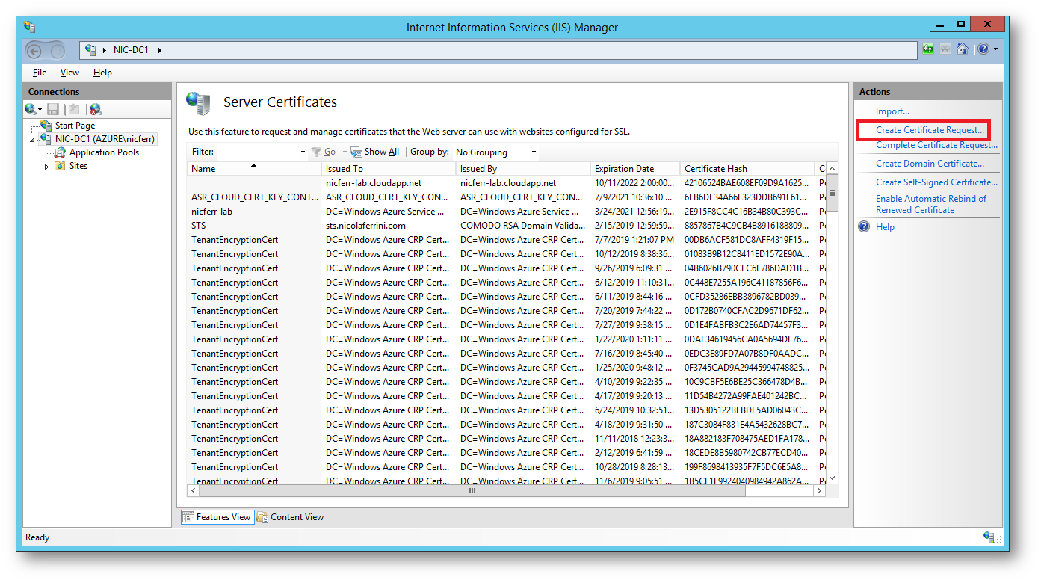Switch to the Features View tab
Viewport: 1041px width, 583px height.
point(217,517)
